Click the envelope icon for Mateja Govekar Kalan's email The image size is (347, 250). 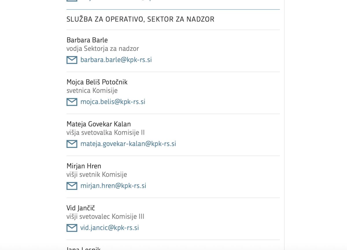point(72,144)
